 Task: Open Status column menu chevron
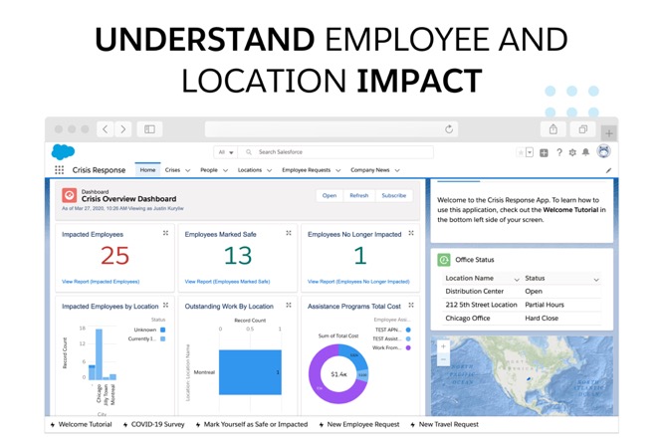coord(596,279)
